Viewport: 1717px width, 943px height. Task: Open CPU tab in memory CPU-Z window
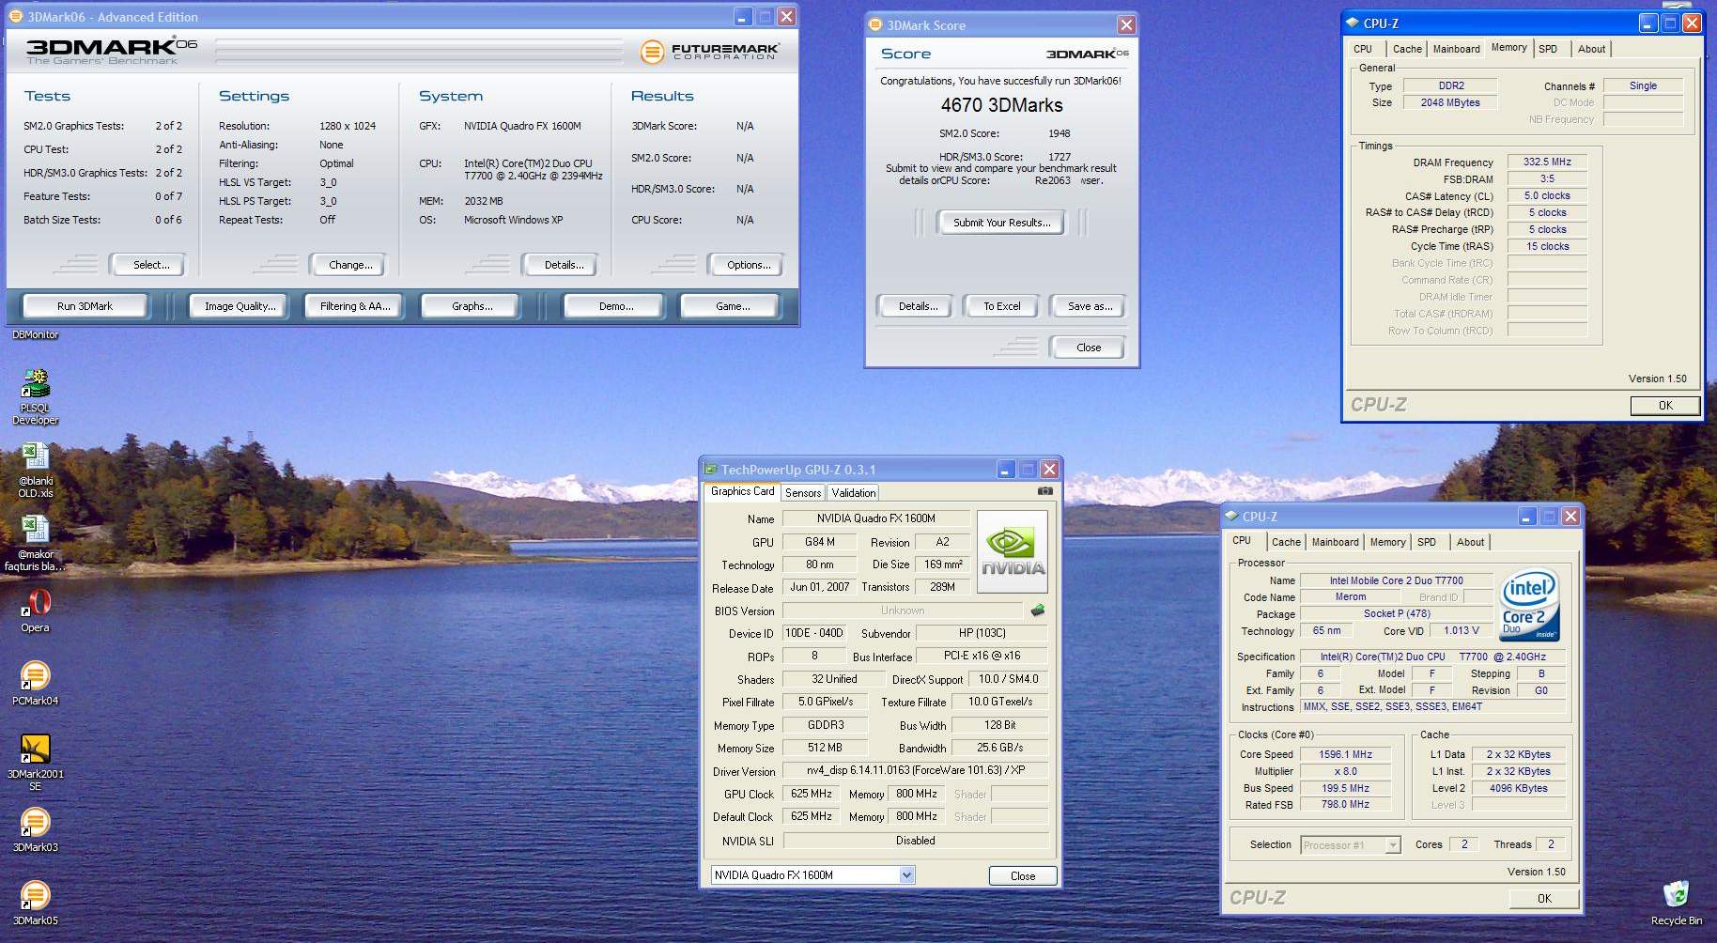(x=1363, y=49)
